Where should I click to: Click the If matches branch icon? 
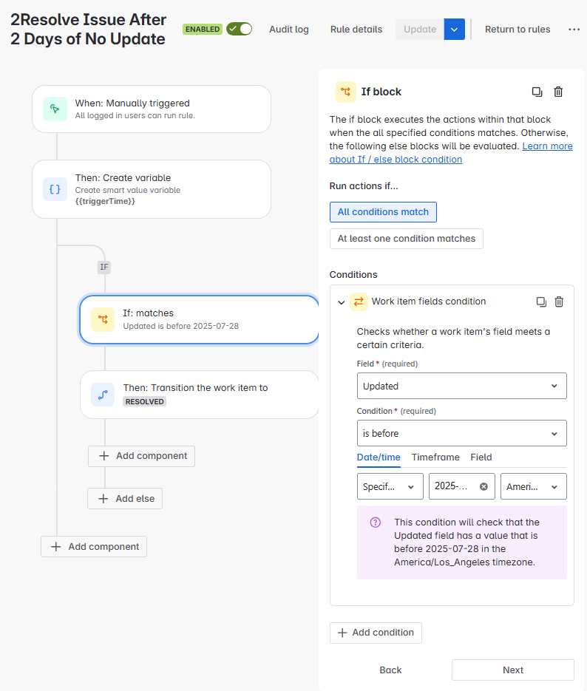click(103, 319)
